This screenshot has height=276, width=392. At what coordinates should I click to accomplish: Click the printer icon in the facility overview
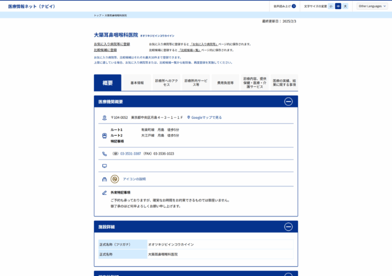click(x=104, y=178)
